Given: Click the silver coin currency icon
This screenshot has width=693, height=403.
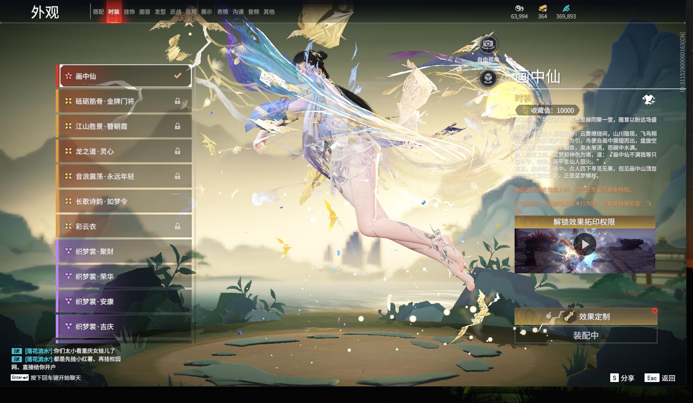Looking at the screenshot, I should 519,8.
